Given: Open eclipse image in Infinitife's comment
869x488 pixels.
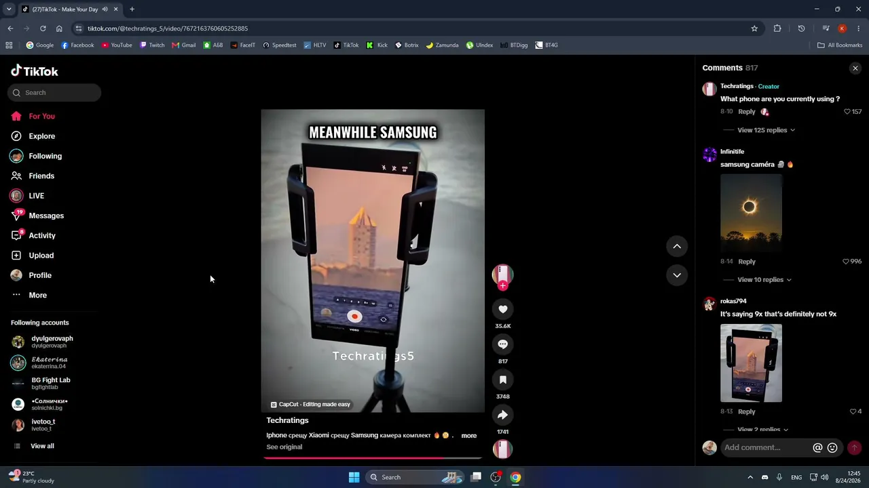Looking at the screenshot, I should (x=751, y=212).
